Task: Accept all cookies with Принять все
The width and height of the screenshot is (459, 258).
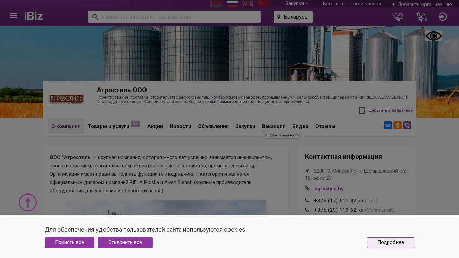Action: 70,243
